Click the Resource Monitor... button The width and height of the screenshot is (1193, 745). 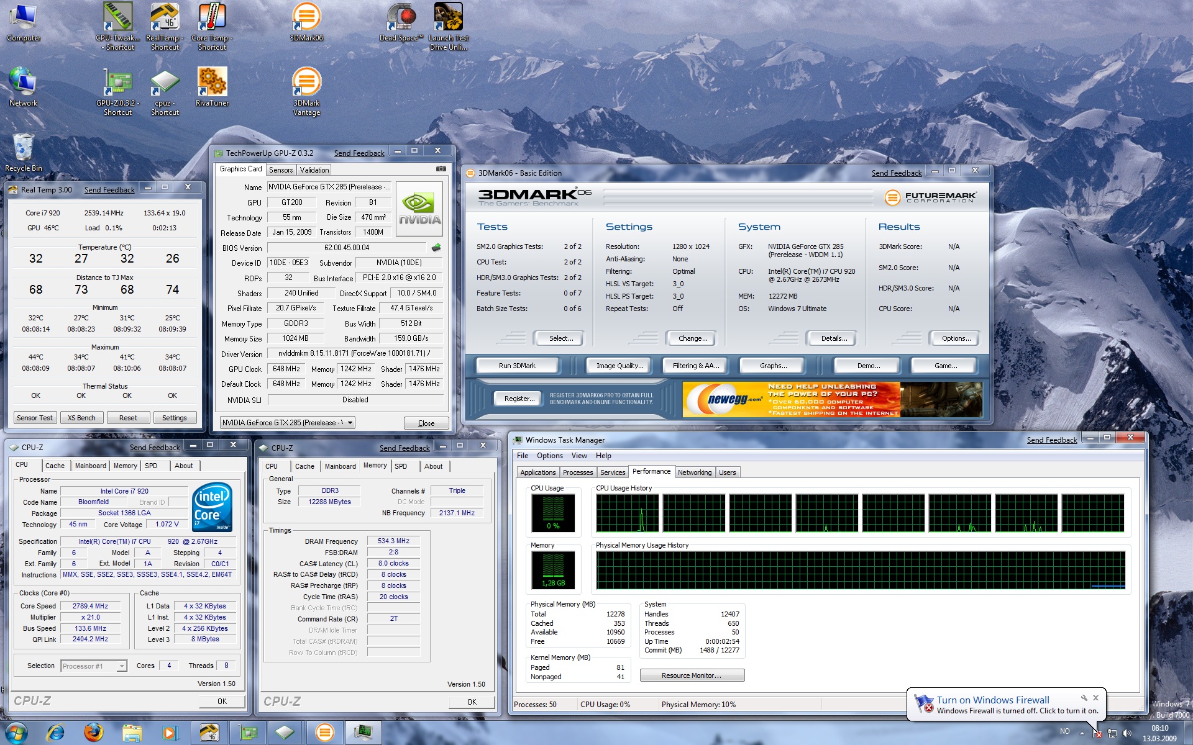692,675
